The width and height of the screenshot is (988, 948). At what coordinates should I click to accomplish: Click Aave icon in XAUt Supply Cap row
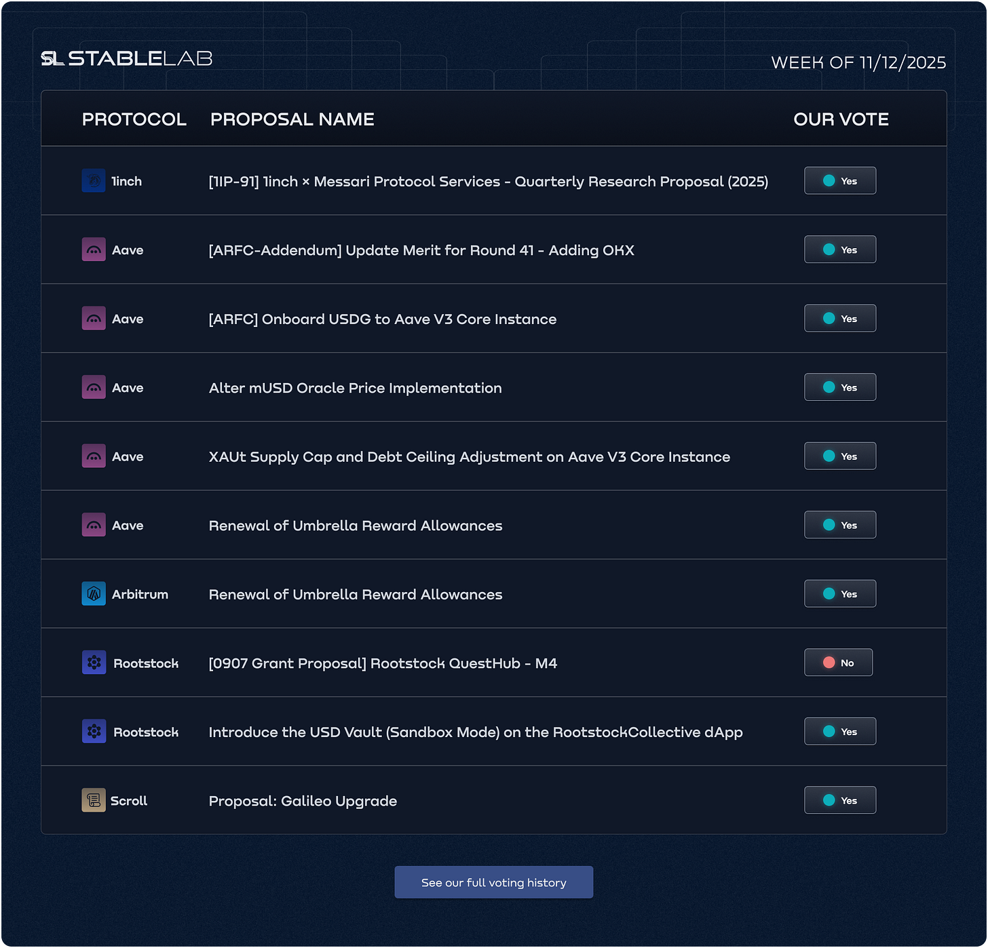[94, 456]
